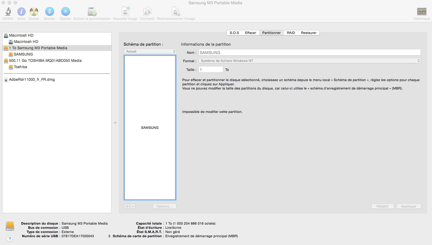Click the Vérifier microscope icon
Screen dimensions: 432x245
click(x=8, y=12)
